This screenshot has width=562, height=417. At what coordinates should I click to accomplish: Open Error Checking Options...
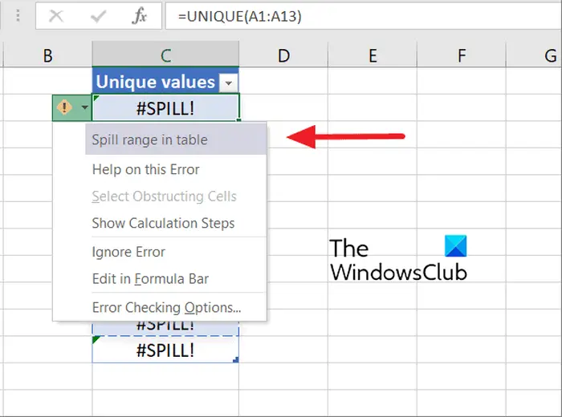(x=167, y=307)
